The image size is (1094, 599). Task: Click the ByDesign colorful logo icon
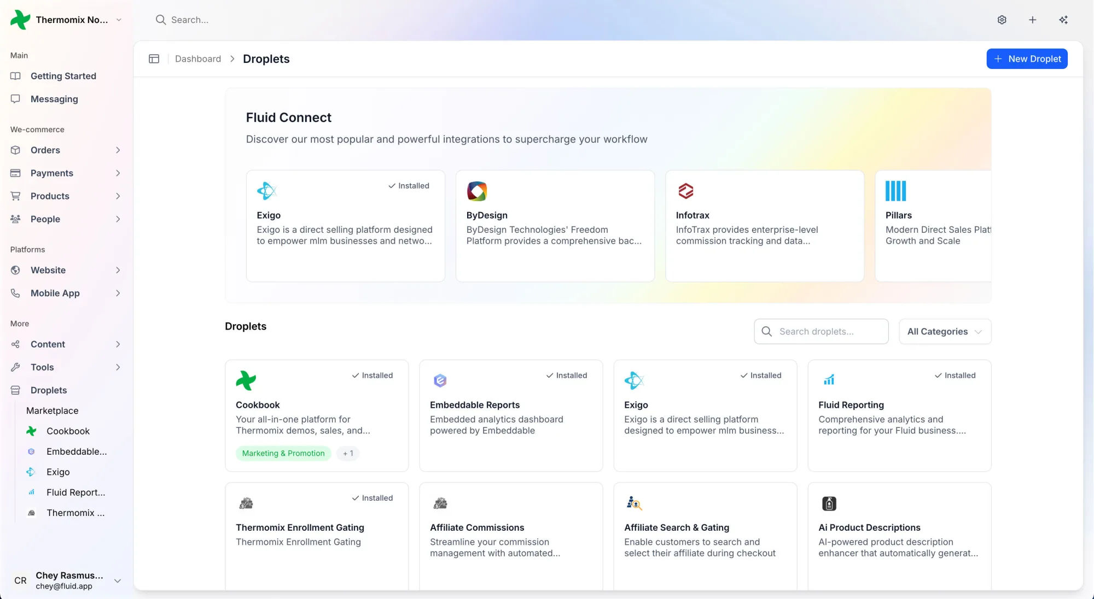[477, 191]
